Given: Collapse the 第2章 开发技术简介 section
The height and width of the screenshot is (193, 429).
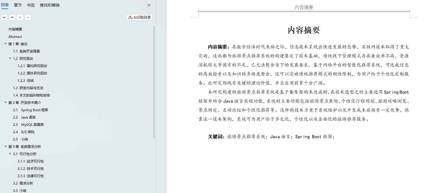Looking at the screenshot, I should 5,102.
